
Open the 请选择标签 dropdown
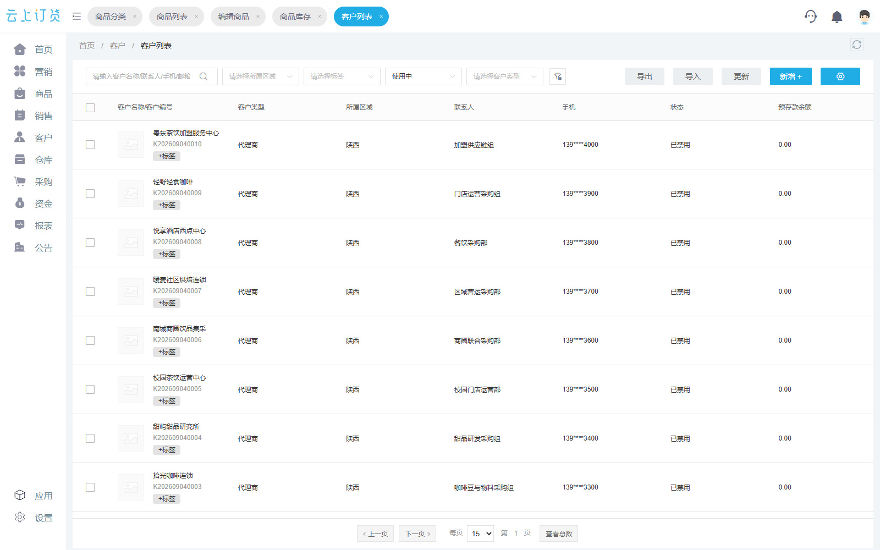342,76
